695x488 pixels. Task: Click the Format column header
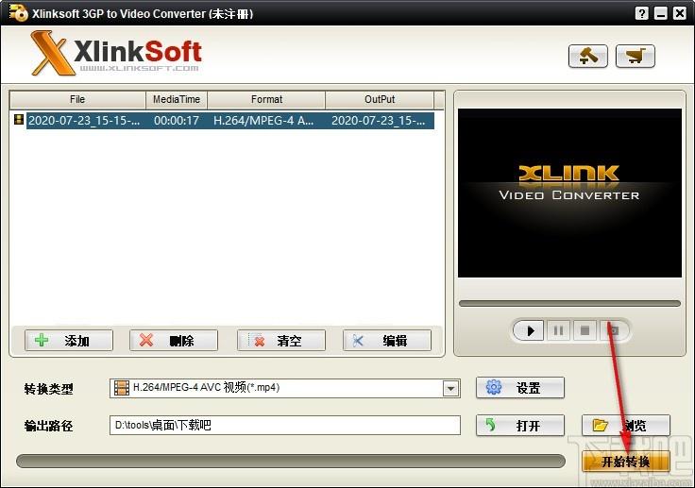tap(266, 100)
